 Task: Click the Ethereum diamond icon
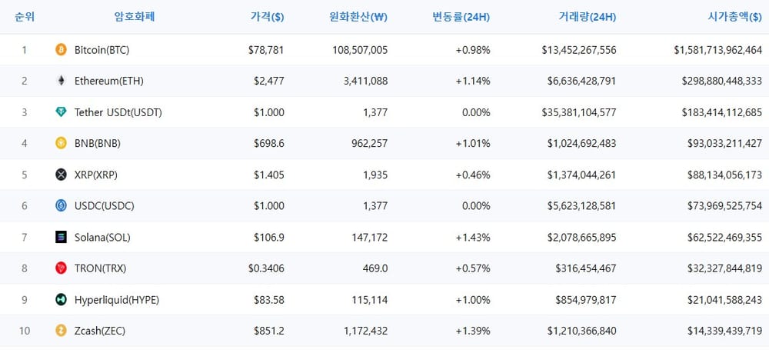[61, 81]
